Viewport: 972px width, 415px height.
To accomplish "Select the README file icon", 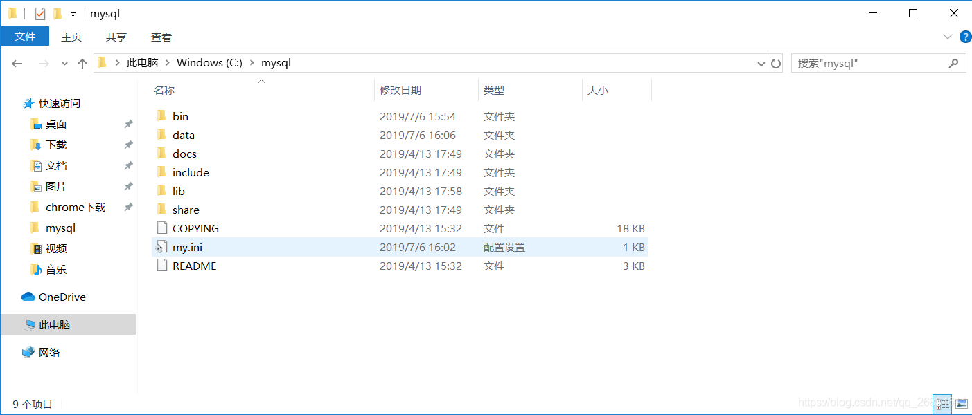I will pyautogui.click(x=161, y=266).
